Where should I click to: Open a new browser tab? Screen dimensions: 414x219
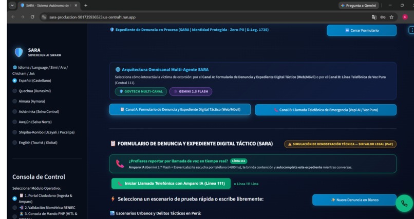pos(86,5)
